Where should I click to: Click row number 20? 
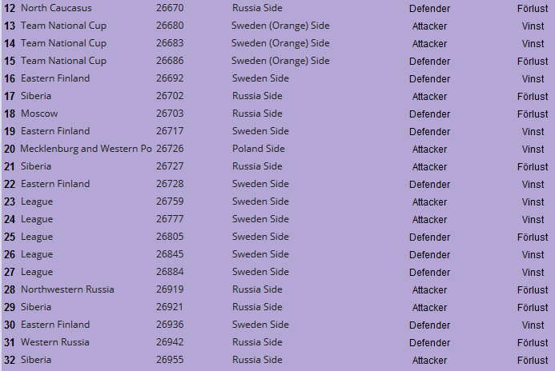tap(10, 149)
